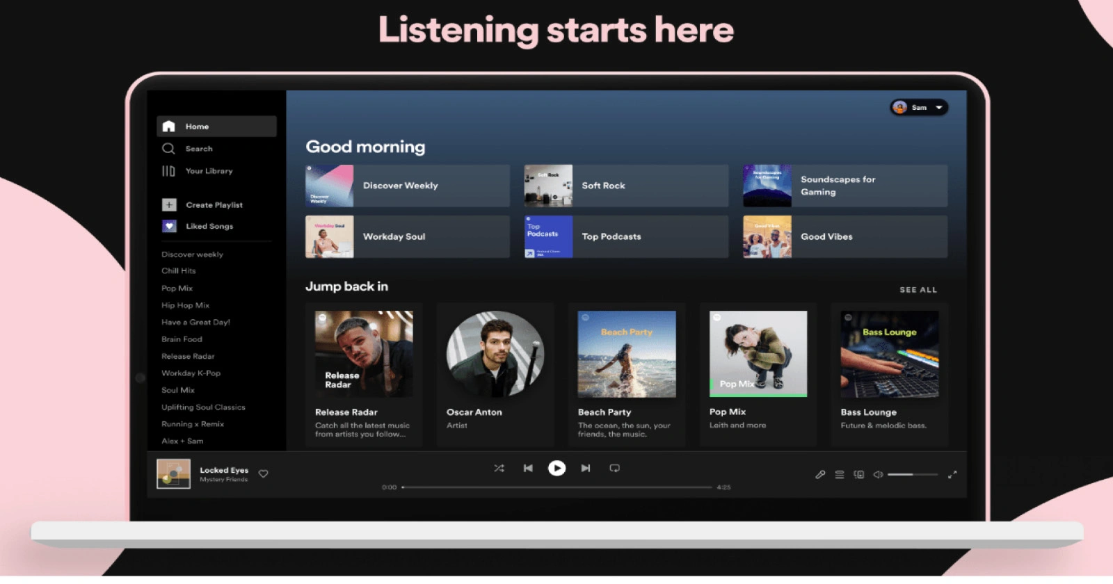Open the Beach Party playlist cover
This screenshot has width=1113, height=584.
627,354
